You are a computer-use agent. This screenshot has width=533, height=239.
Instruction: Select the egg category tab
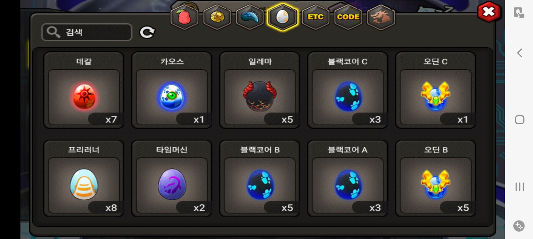pos(282,17)
